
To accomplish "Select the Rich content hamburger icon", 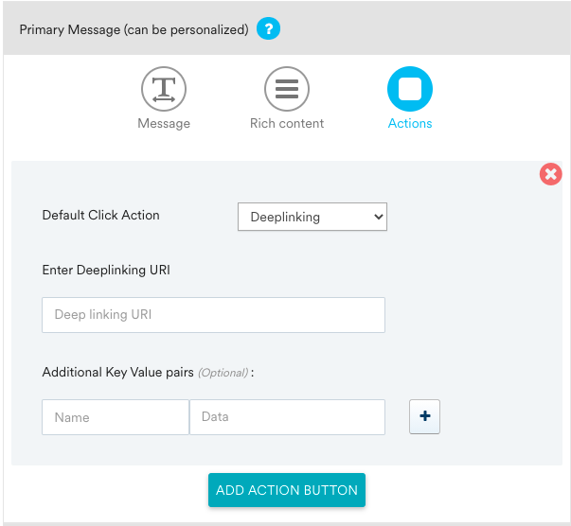I will 287,89.
